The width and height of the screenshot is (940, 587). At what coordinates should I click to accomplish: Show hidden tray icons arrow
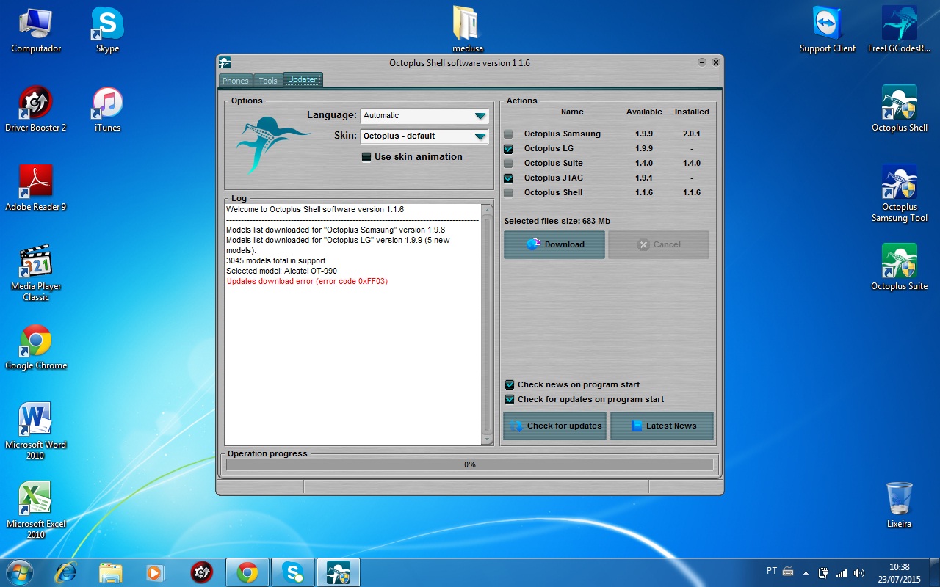(806, 572)
